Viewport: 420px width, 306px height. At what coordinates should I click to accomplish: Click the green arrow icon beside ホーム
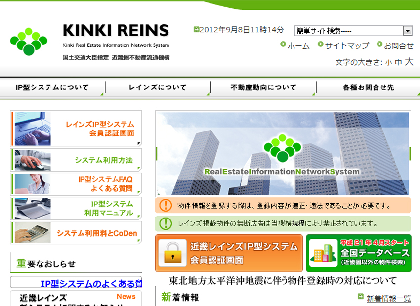(283, 44)
